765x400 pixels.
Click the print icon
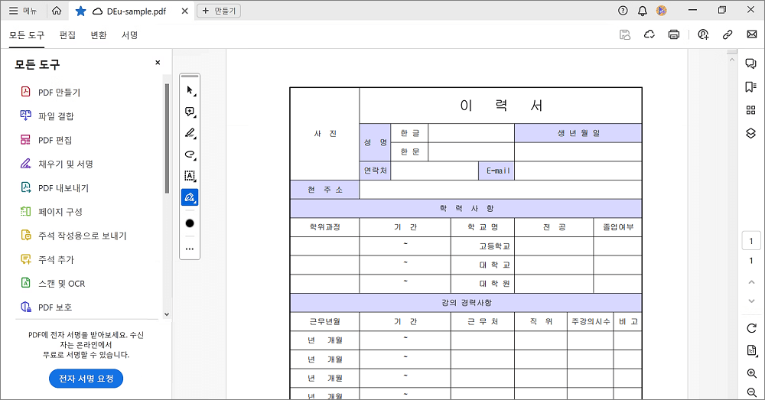click(x=674, y=34)
